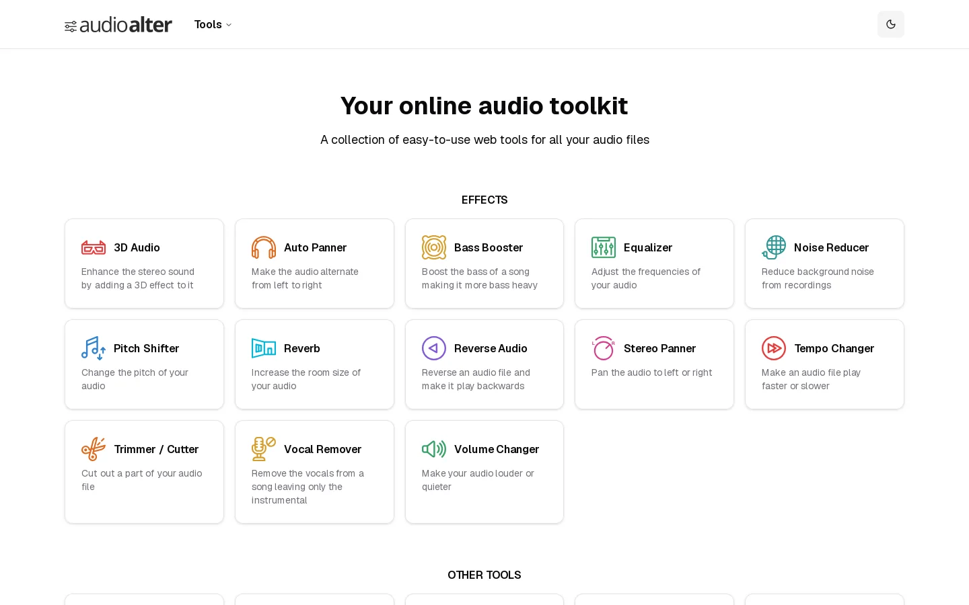Viewport: 969px width, 605px height.
Task: Open the Bass Booster tool title
Action: [x=489, y=247]
